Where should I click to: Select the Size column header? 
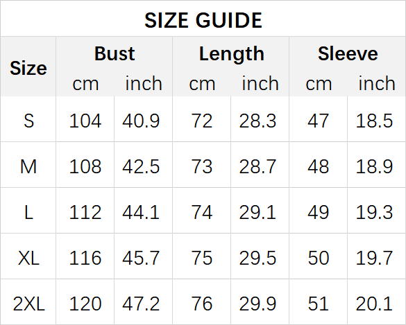[x=28, y=69]
